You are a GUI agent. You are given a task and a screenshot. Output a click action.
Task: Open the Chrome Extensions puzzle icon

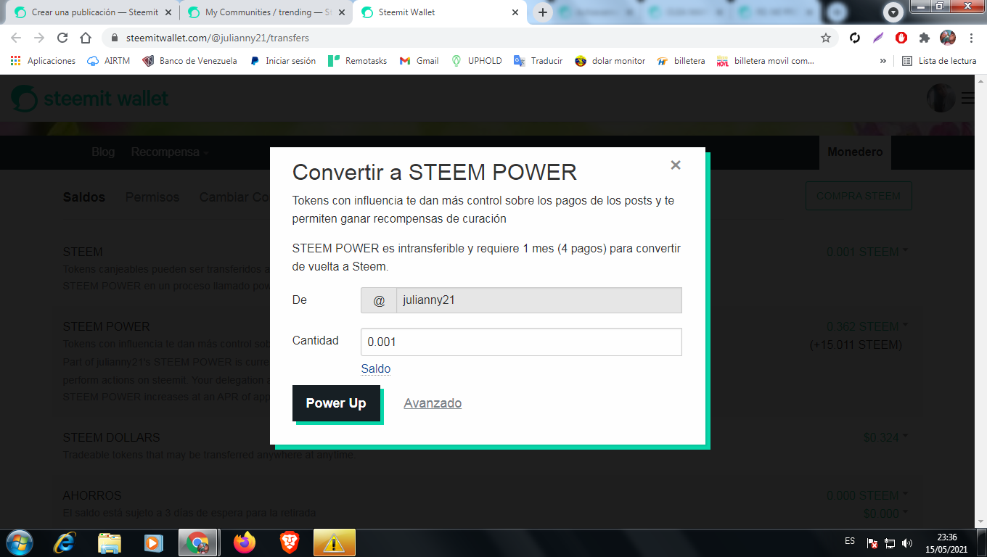924,38
